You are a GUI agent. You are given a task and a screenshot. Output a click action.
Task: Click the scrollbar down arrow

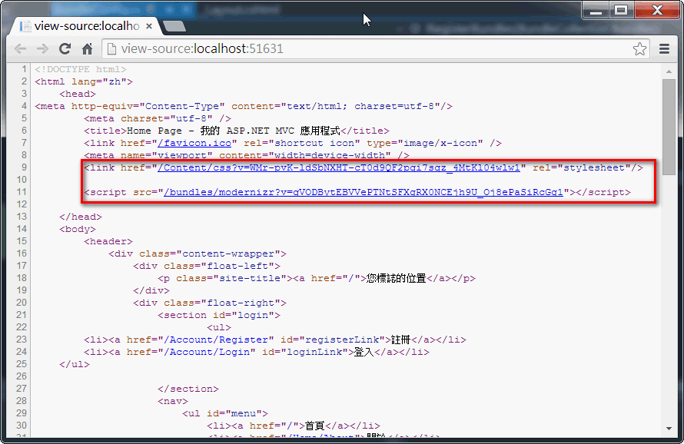click(x=669, y=429)
